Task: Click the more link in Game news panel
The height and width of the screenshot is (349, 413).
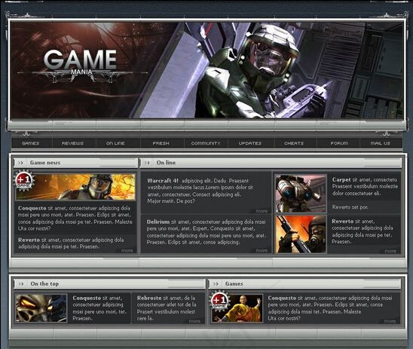Action: pos(127,250)
